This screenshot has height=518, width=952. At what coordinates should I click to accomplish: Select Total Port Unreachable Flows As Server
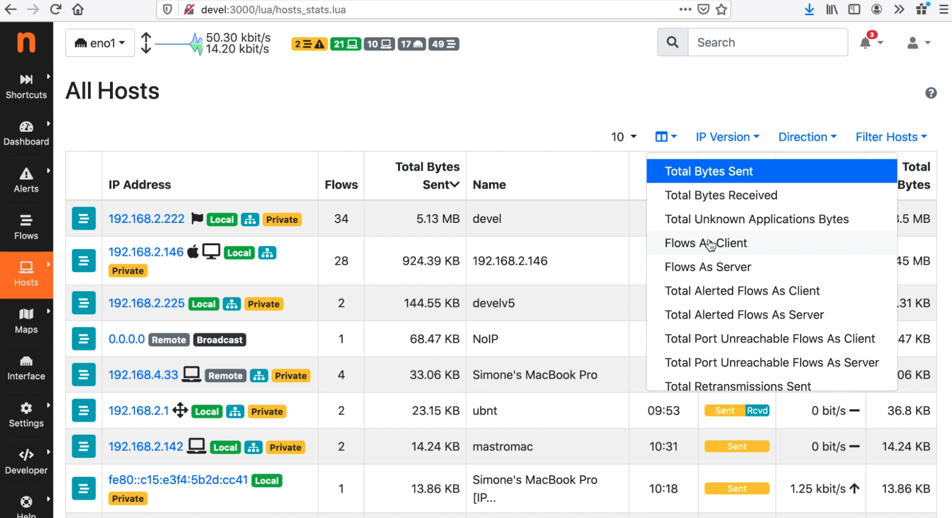tap(772, 362)
